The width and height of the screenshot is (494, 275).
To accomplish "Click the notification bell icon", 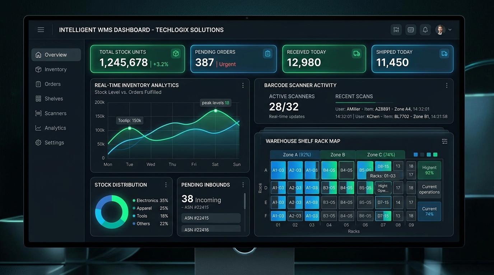I will 425,30.
